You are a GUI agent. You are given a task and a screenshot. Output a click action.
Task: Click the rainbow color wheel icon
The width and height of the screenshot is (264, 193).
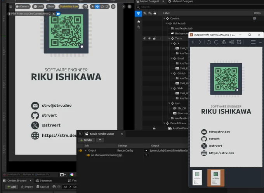click(72, 175)
